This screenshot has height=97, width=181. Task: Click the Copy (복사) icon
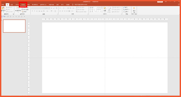7,10
